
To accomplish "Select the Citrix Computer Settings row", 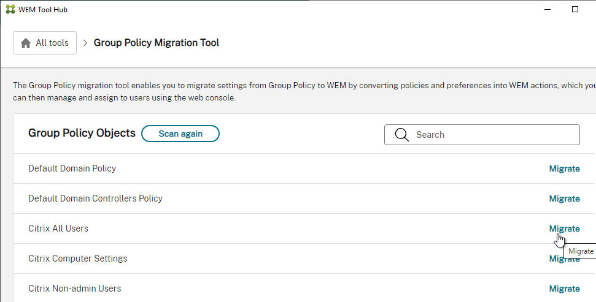I will pos(304,259).
